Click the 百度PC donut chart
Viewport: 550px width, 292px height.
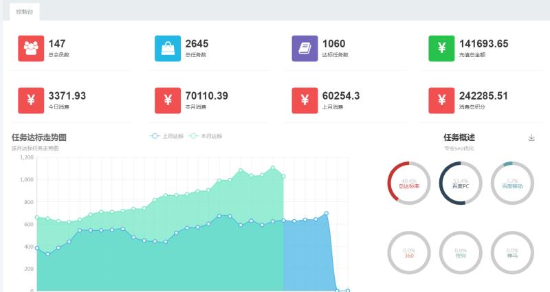pos(461,183)
